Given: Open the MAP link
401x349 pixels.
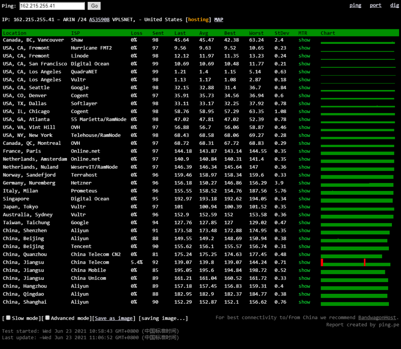Looking at the screenshot, I should pos(219,20).
